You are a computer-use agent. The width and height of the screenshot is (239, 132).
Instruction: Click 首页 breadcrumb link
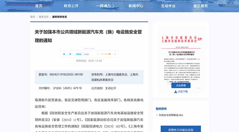(x=32, y=17)
